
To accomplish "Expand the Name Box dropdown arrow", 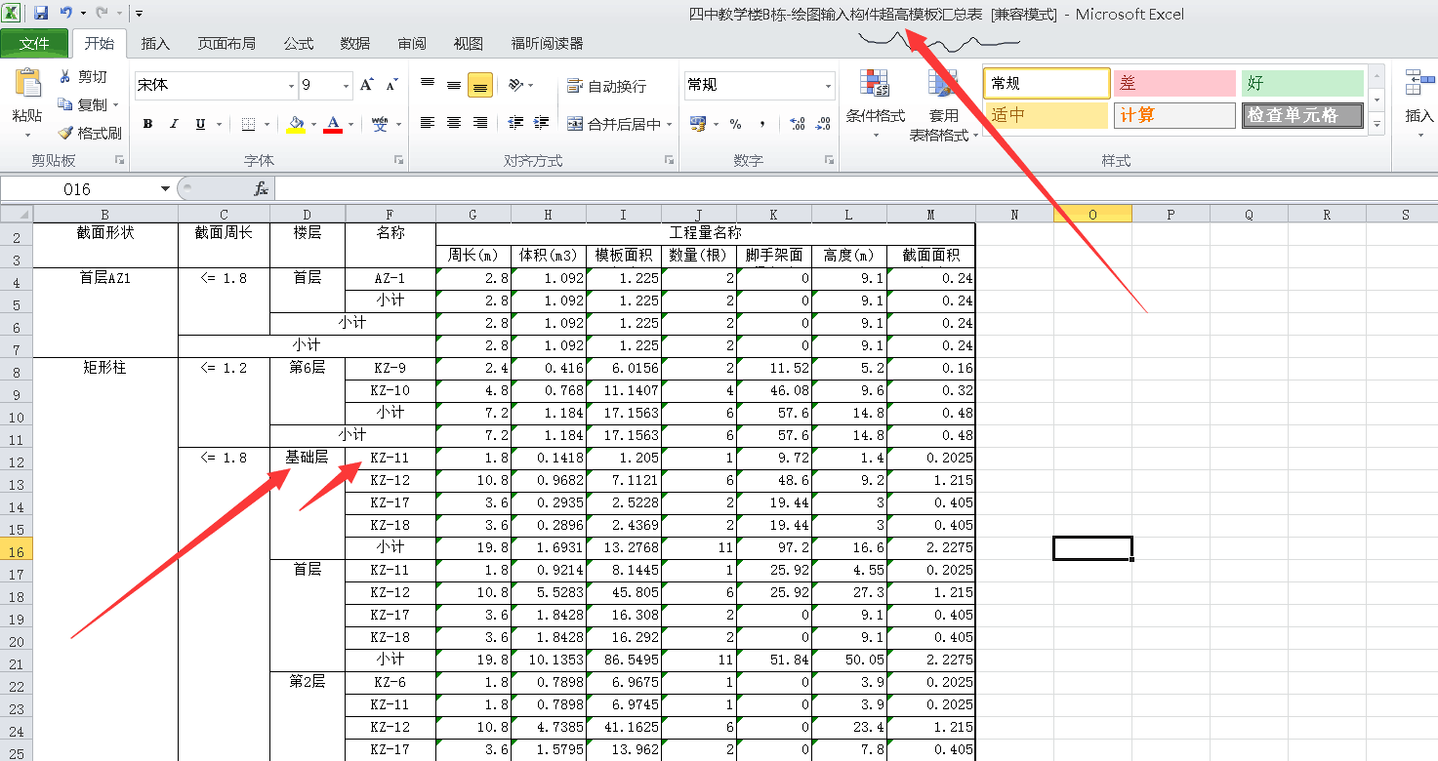I will [165, 189].
